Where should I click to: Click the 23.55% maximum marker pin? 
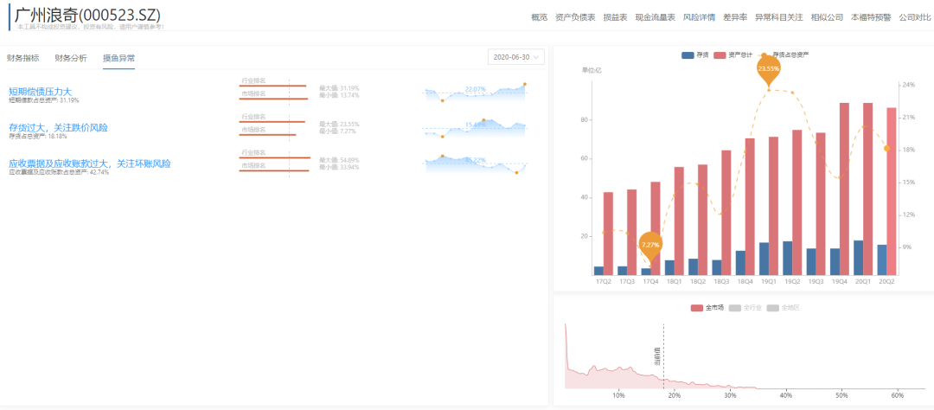pos(769,70)
